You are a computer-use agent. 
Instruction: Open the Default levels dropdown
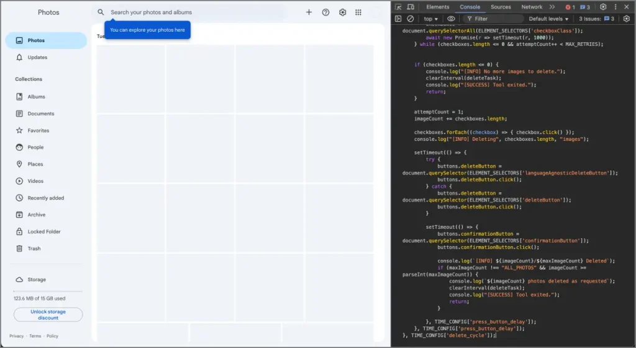[x=548, y=19]
